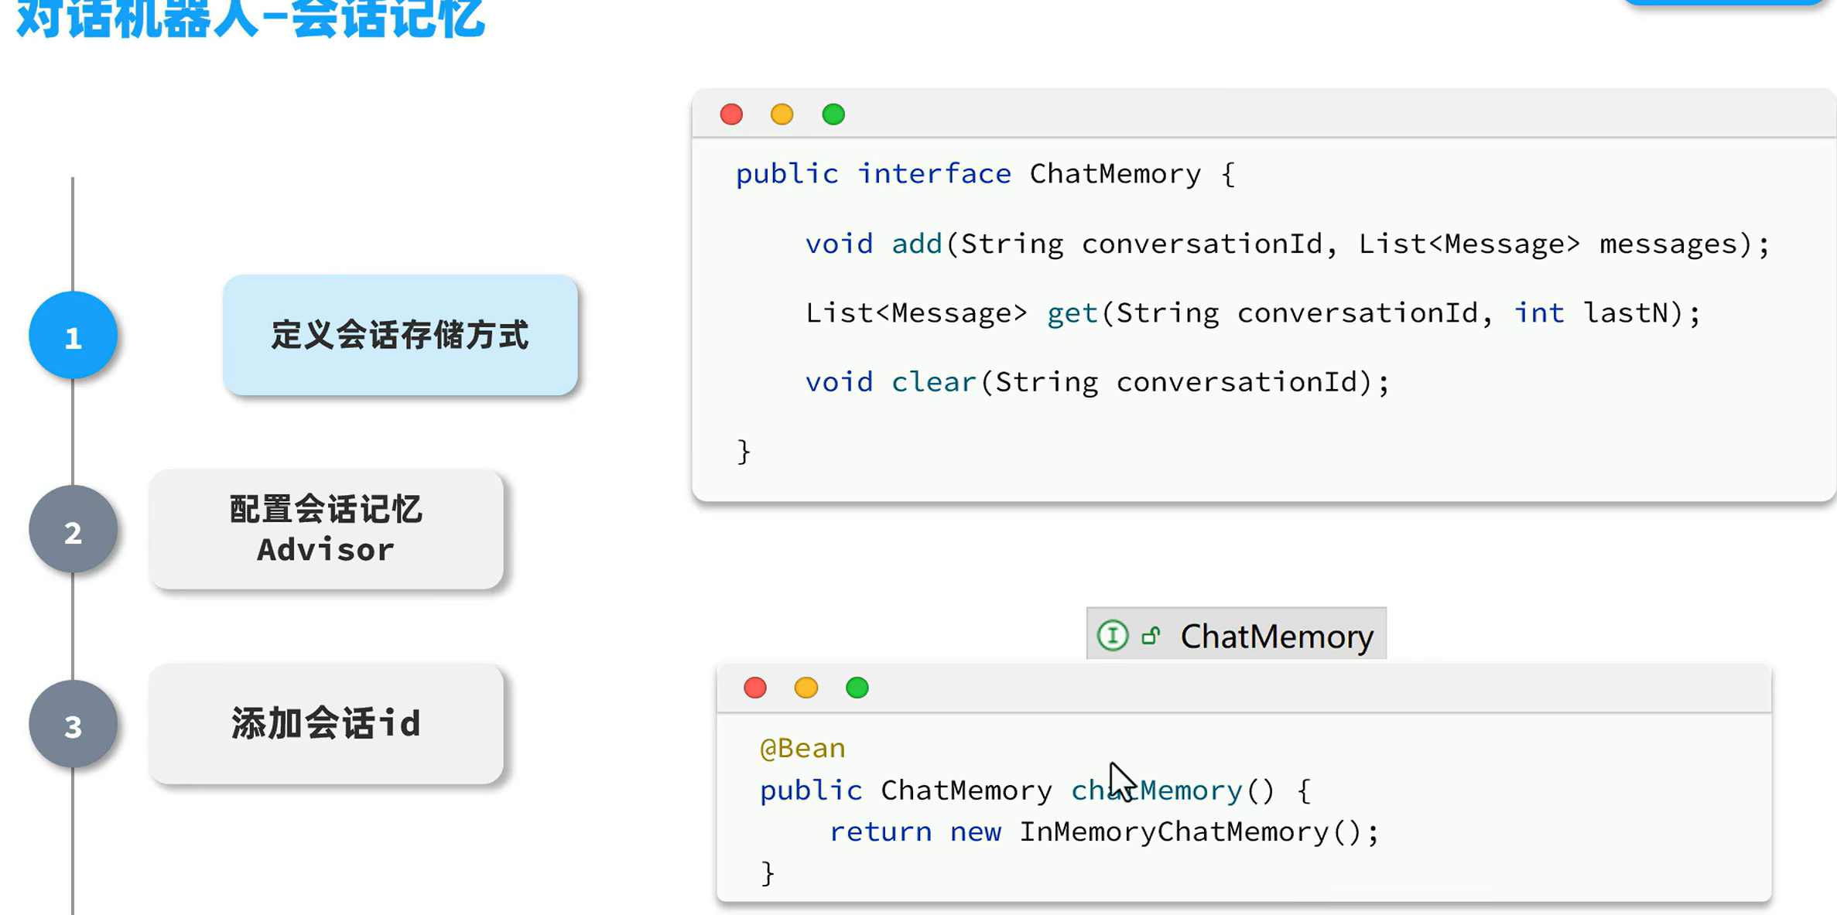The image size is (1837, 915).
Task: Select the 定义会话存储方式 step box
Action: [400, 336]
